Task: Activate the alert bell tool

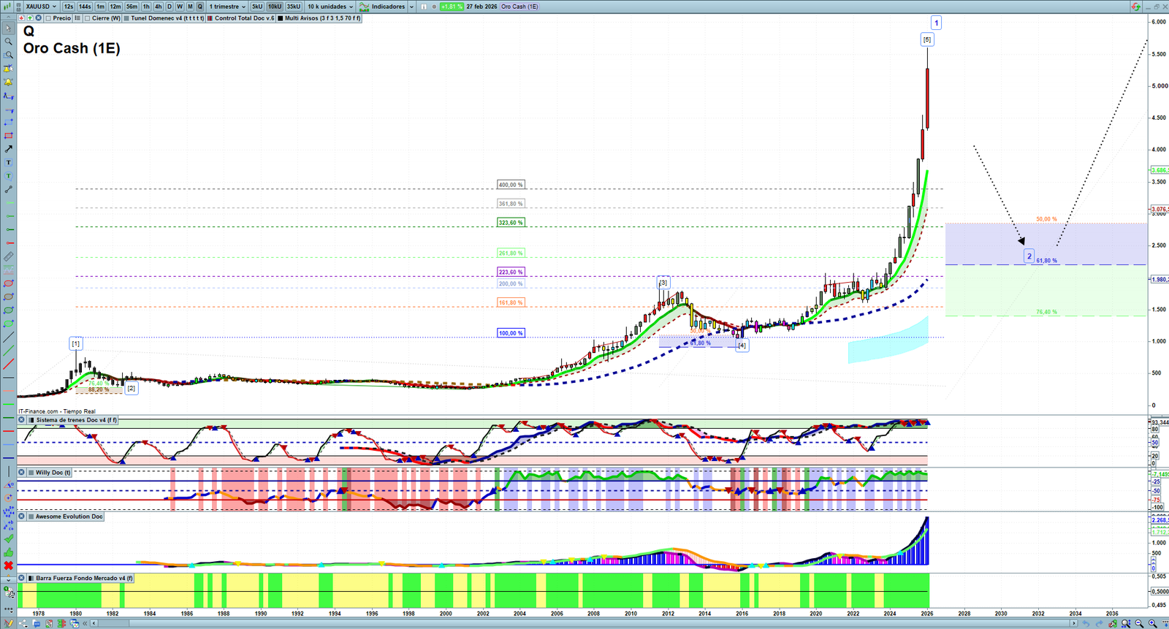Action: (8, 82)
